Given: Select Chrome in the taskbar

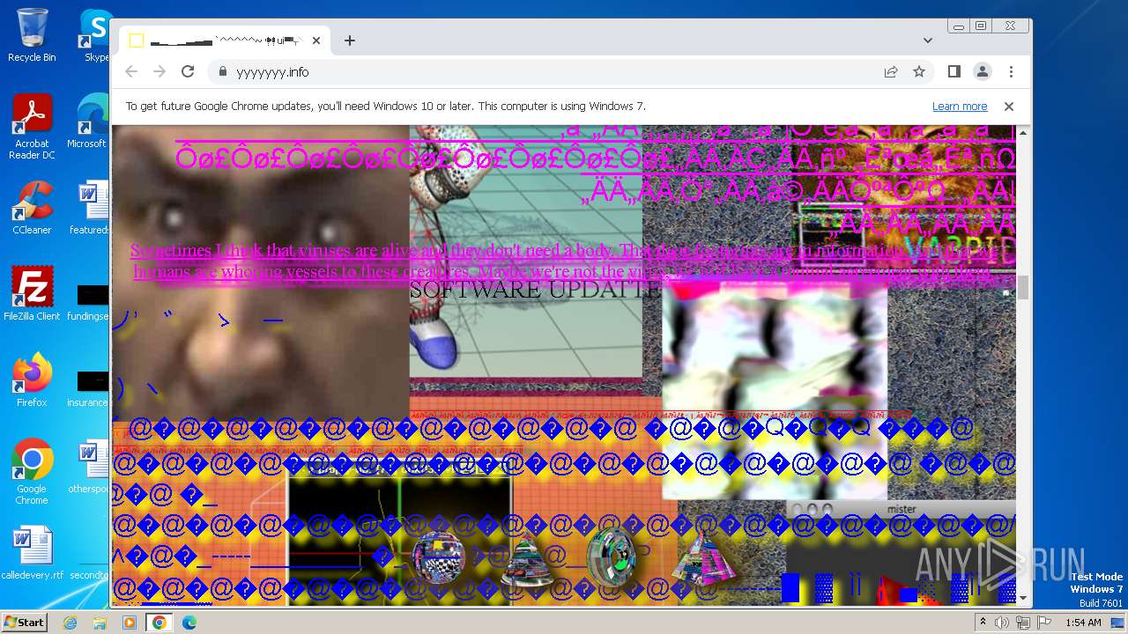Looking at the screenshot, I should coord(159,623).
